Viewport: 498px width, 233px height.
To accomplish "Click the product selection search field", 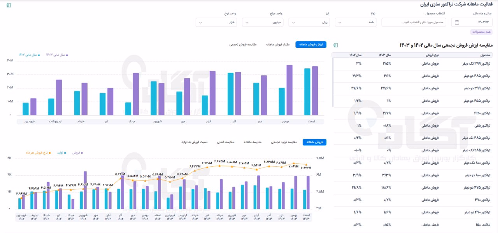I will click(414, 22).
